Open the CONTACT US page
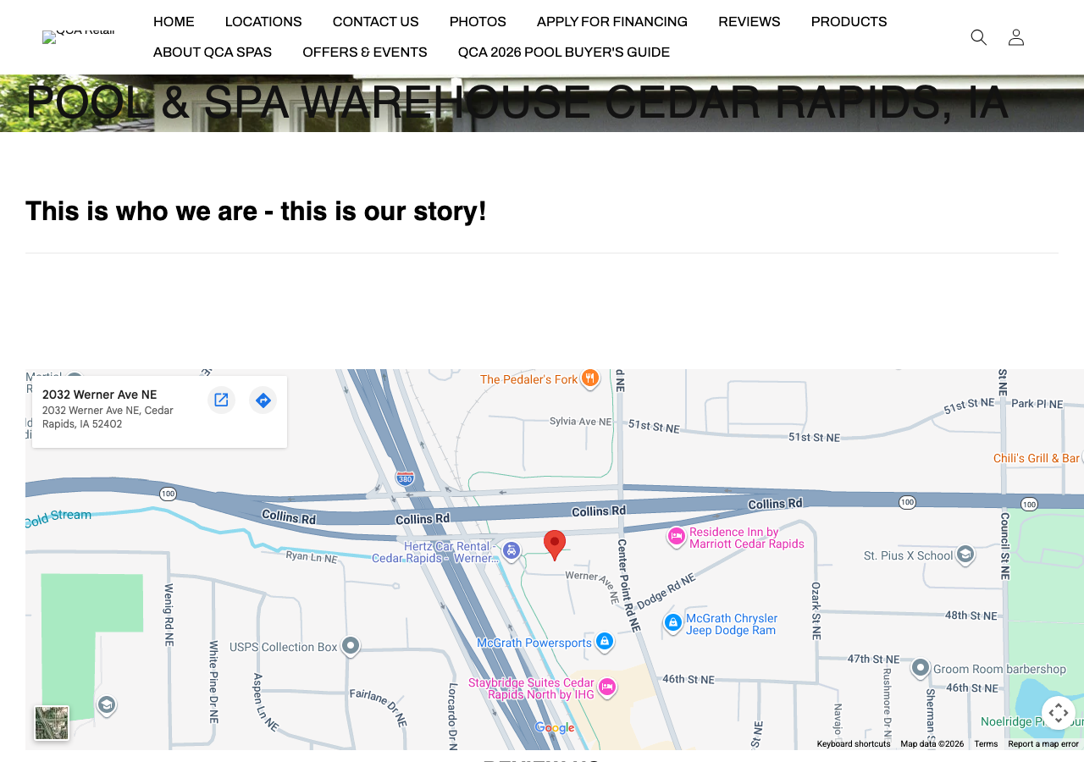 point(376,22)
